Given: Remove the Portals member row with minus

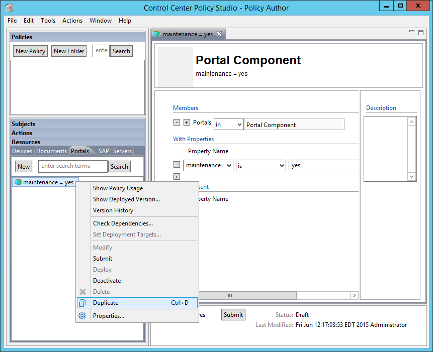Looking at the screenshot, I should click(177, 123).
